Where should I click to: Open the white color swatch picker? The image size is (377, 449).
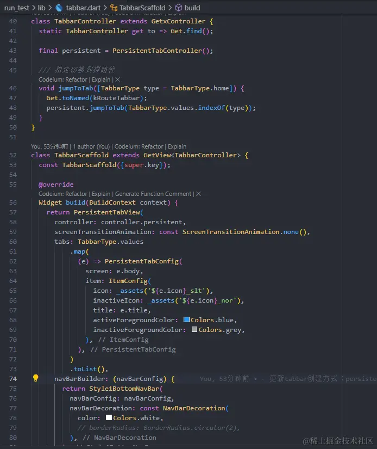109,417
